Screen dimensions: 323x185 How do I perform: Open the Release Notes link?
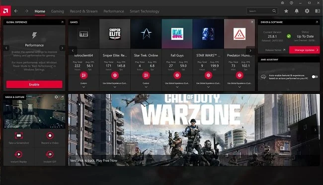[x=275, y=50]
